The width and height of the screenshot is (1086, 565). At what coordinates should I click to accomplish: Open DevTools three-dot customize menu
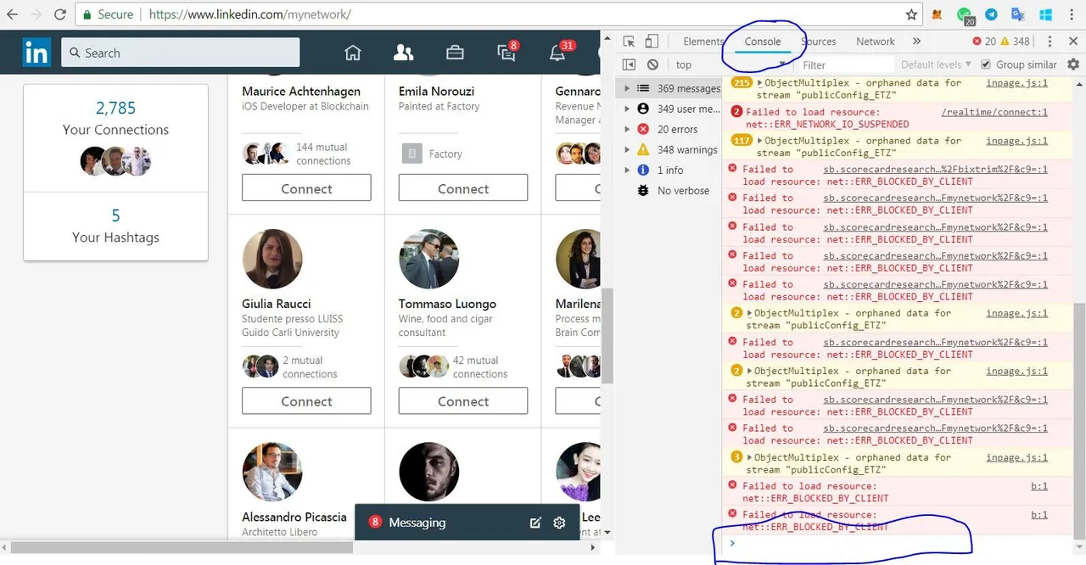coord(1050,42)
